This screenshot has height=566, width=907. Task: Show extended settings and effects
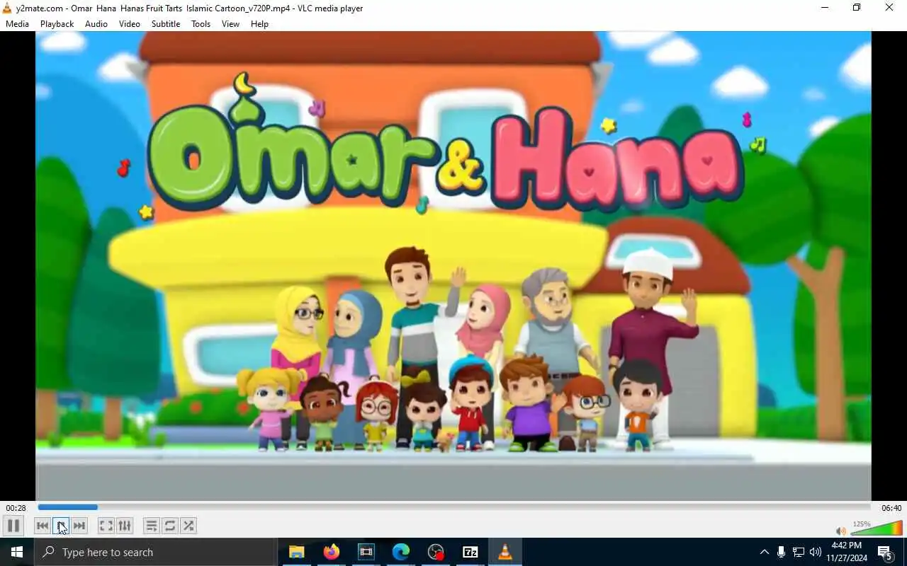(125, 526)
